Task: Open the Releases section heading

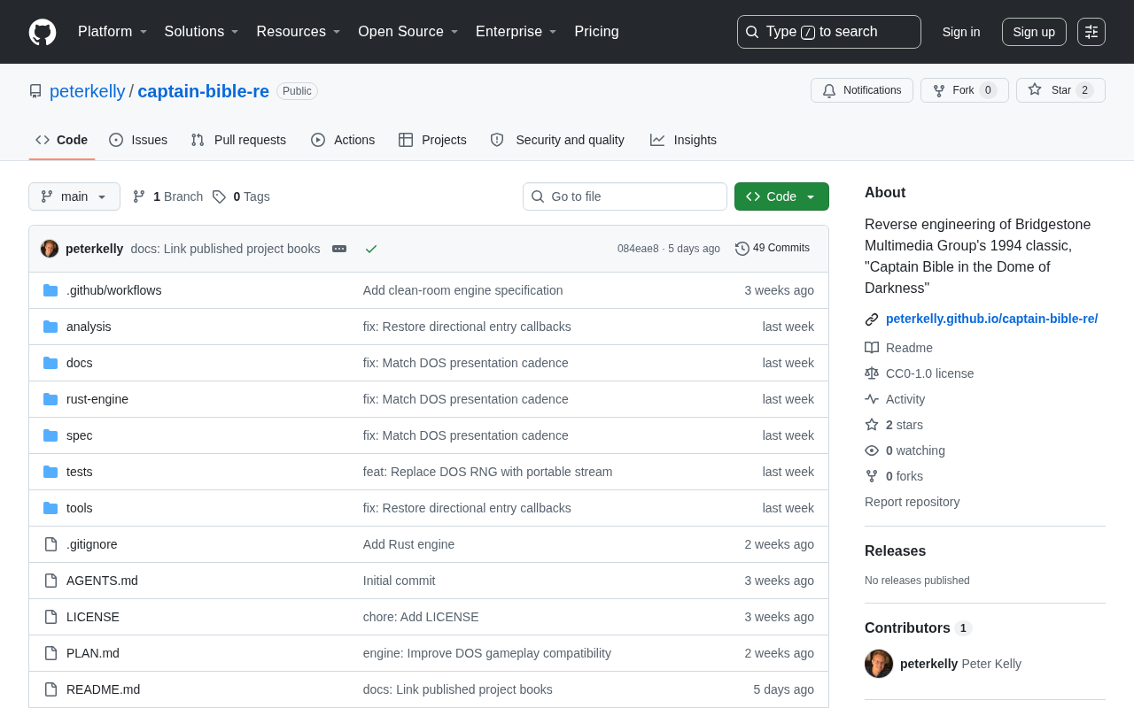Action: click(x=895, y=550)
